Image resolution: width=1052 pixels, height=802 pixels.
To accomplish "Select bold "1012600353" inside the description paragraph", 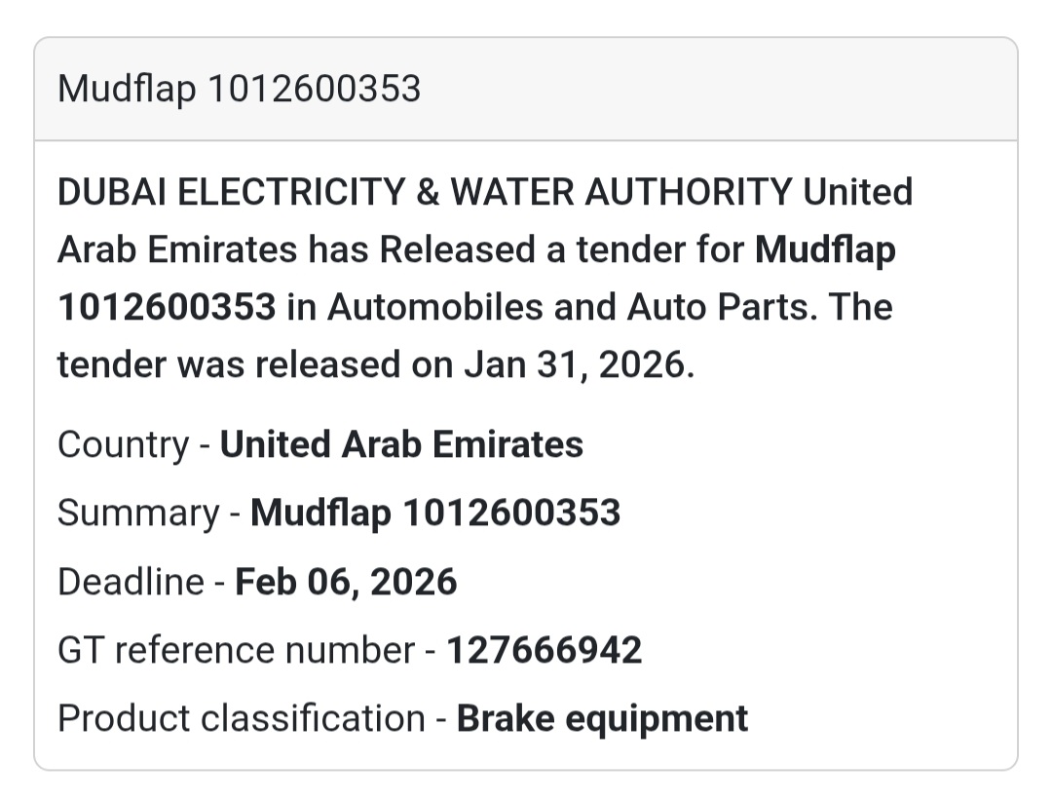I will 167,307.
